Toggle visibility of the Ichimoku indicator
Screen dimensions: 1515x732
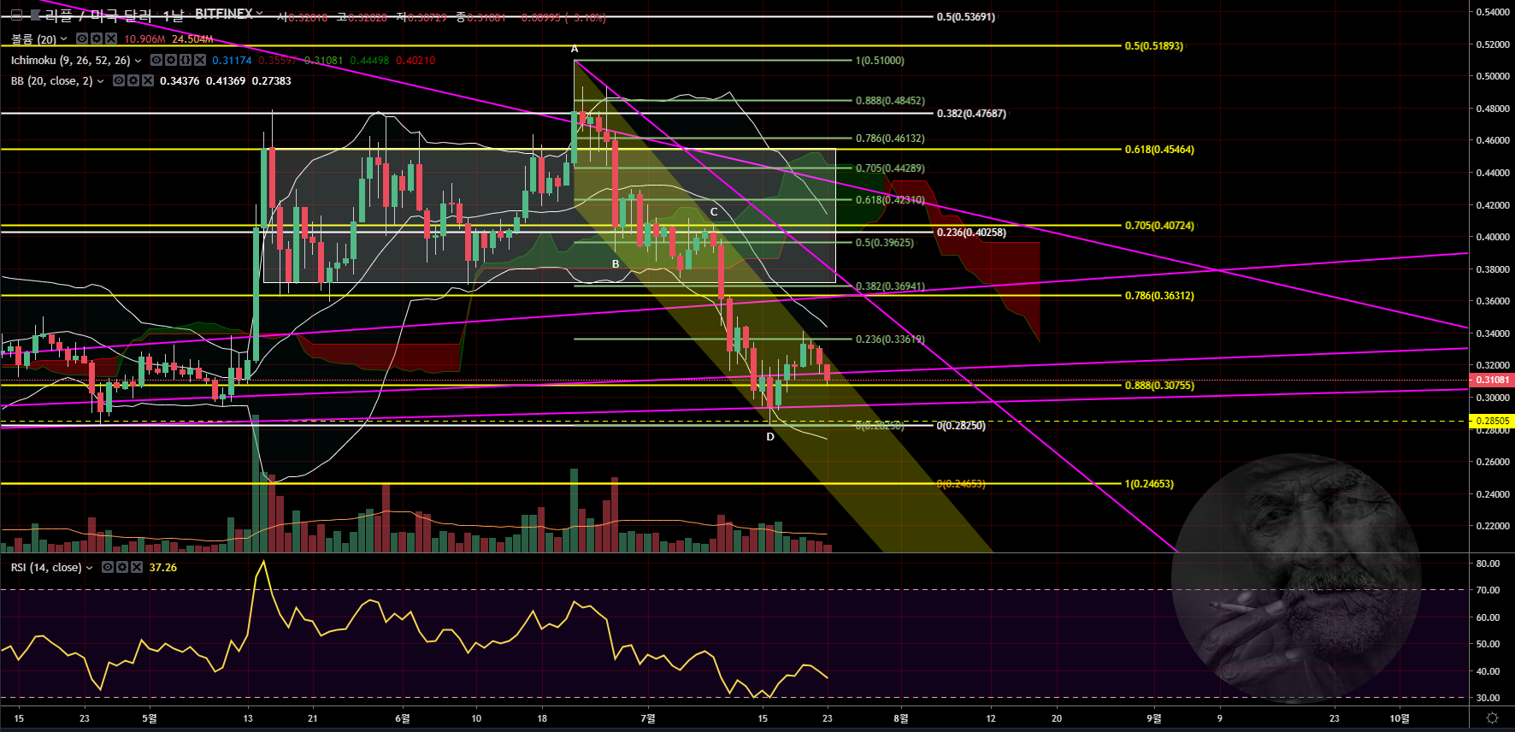pos(156,60)
